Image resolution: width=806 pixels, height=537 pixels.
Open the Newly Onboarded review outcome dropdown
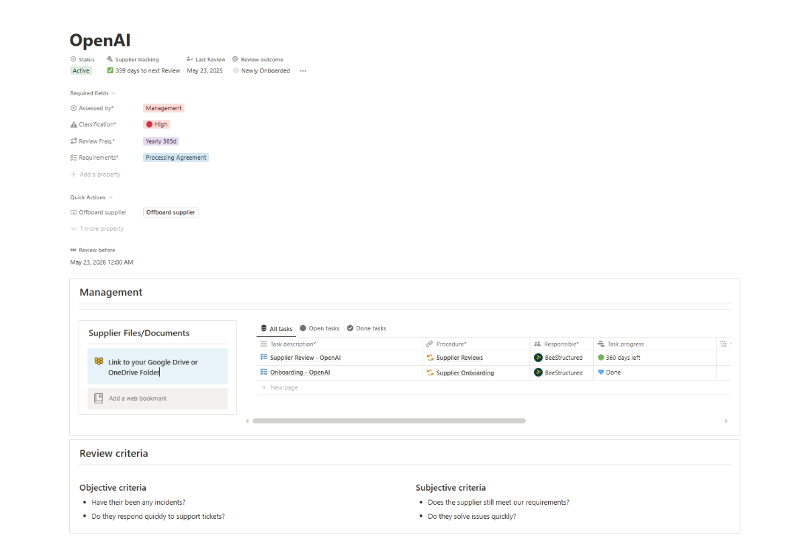[x=261, y=70]
